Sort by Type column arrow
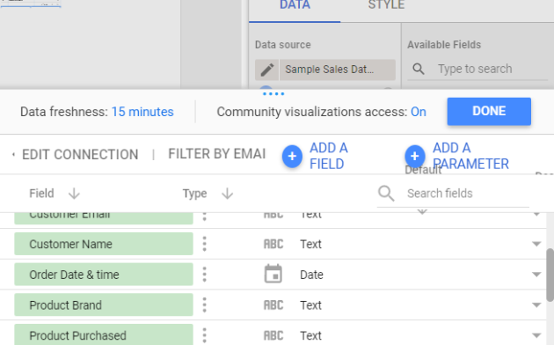Image resolution: width=554 pixels, height=345 pixels. (227, 194)
